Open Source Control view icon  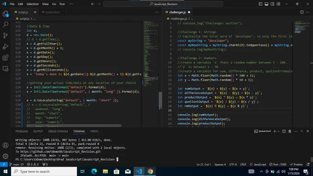click(x=6, y=35)
